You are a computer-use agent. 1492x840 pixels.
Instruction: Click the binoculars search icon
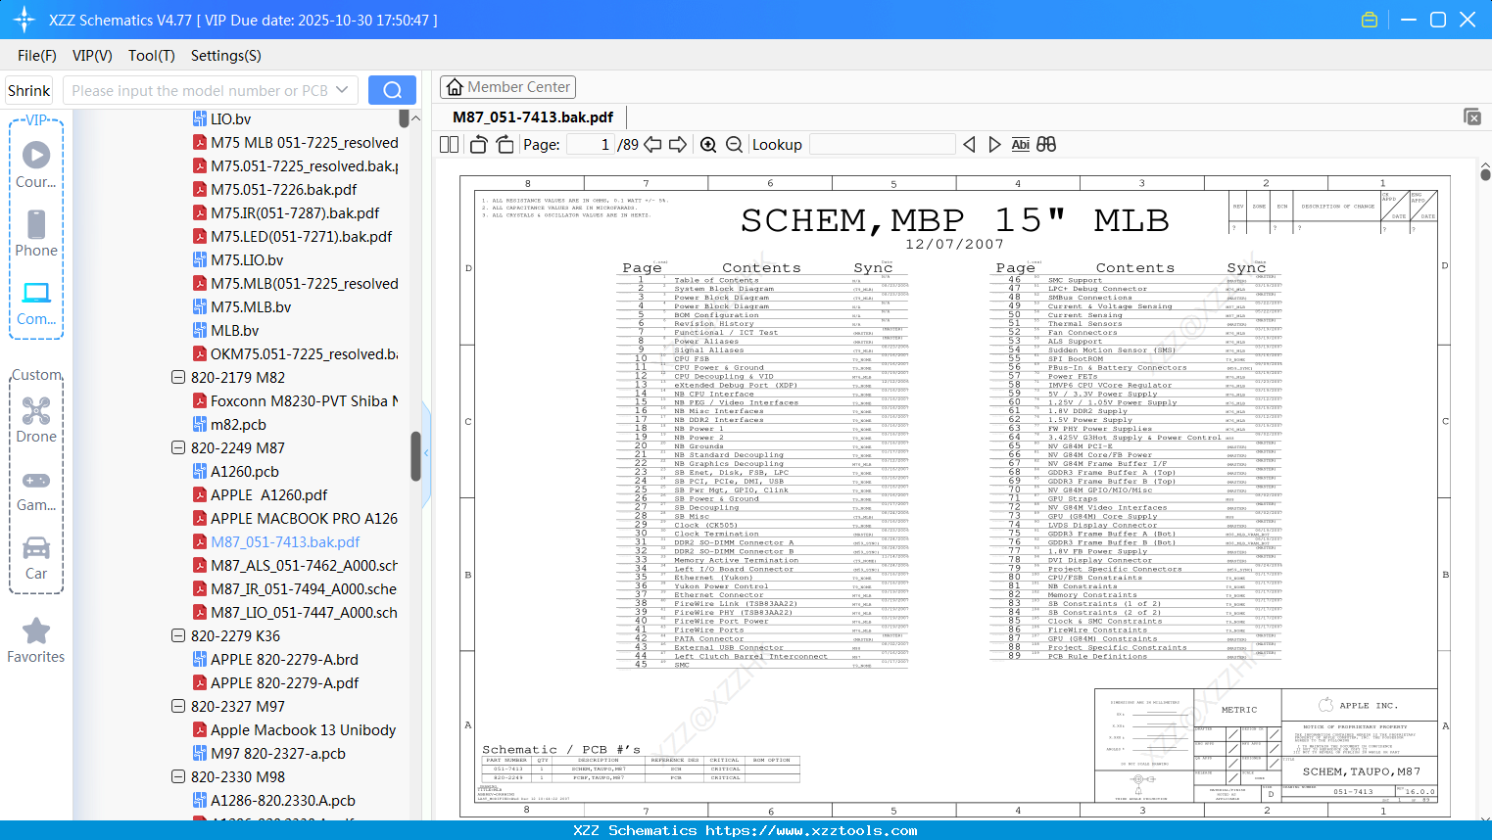click(1046, 144)
